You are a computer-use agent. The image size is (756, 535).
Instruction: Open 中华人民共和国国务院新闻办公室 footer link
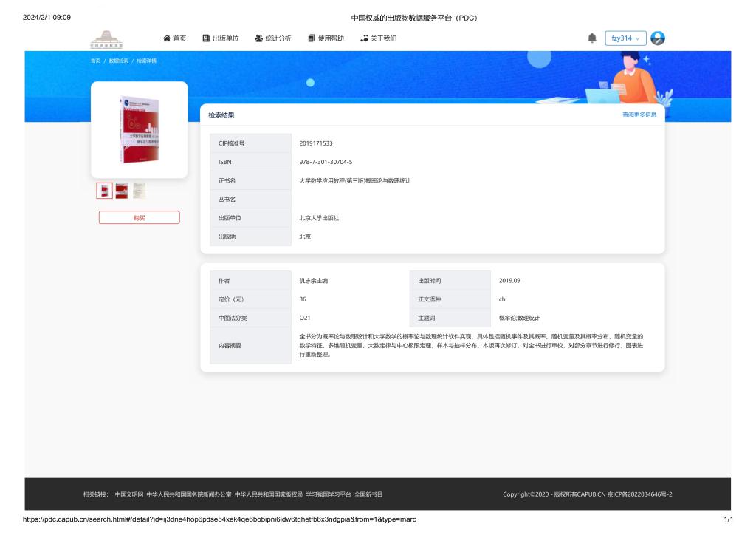[x=189, y=494]
